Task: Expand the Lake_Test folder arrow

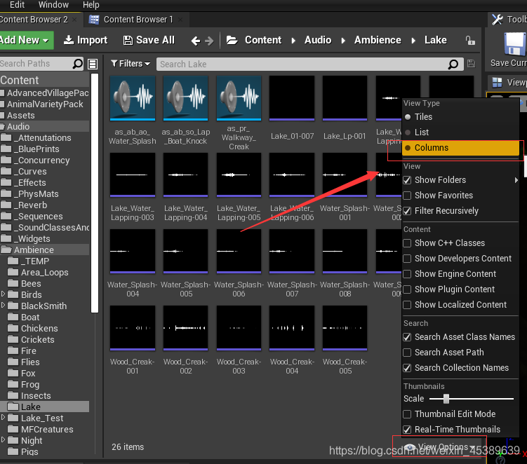Action: 3,417
